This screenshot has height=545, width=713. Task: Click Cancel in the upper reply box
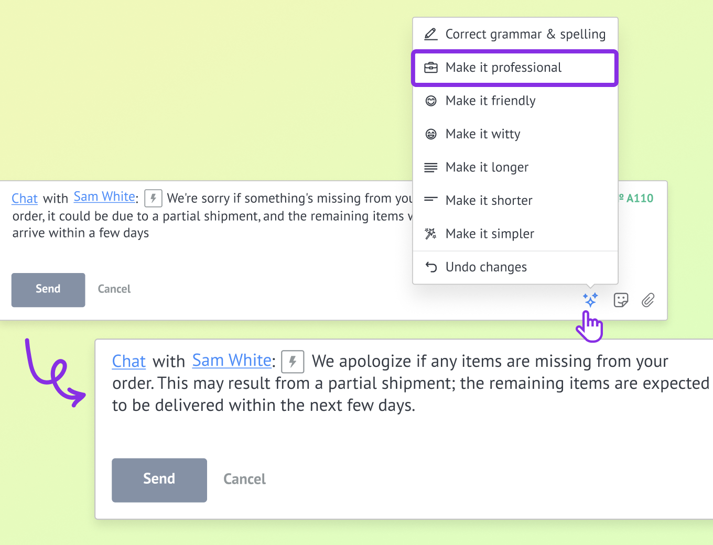tap(114, 289)
